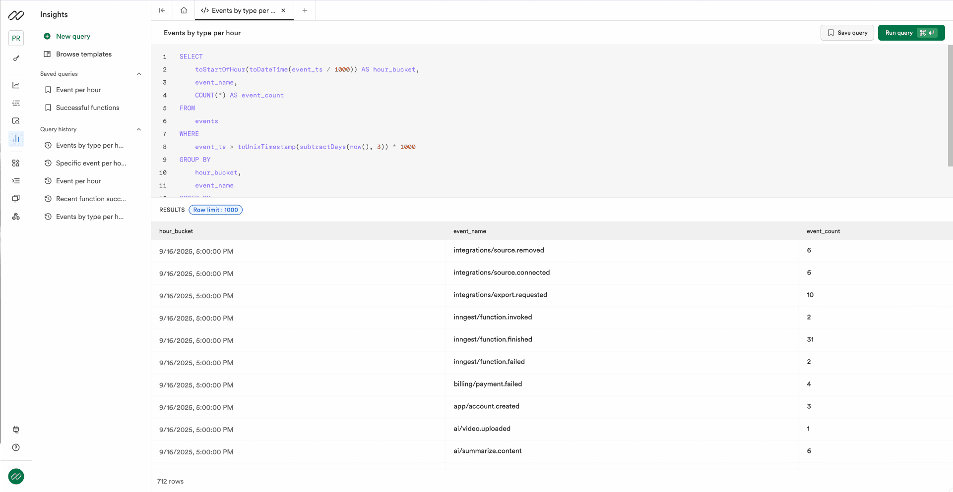Click the Run query button

point(911,33)
